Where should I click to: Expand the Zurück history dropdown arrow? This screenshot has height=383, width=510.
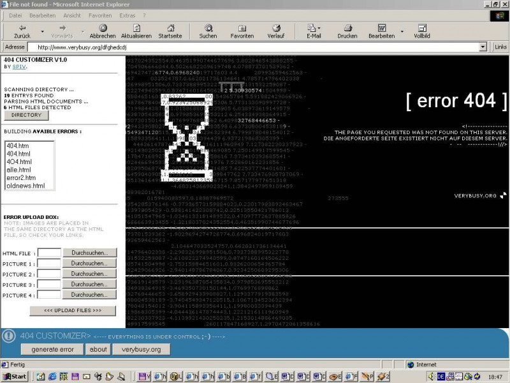pos(43,31)
